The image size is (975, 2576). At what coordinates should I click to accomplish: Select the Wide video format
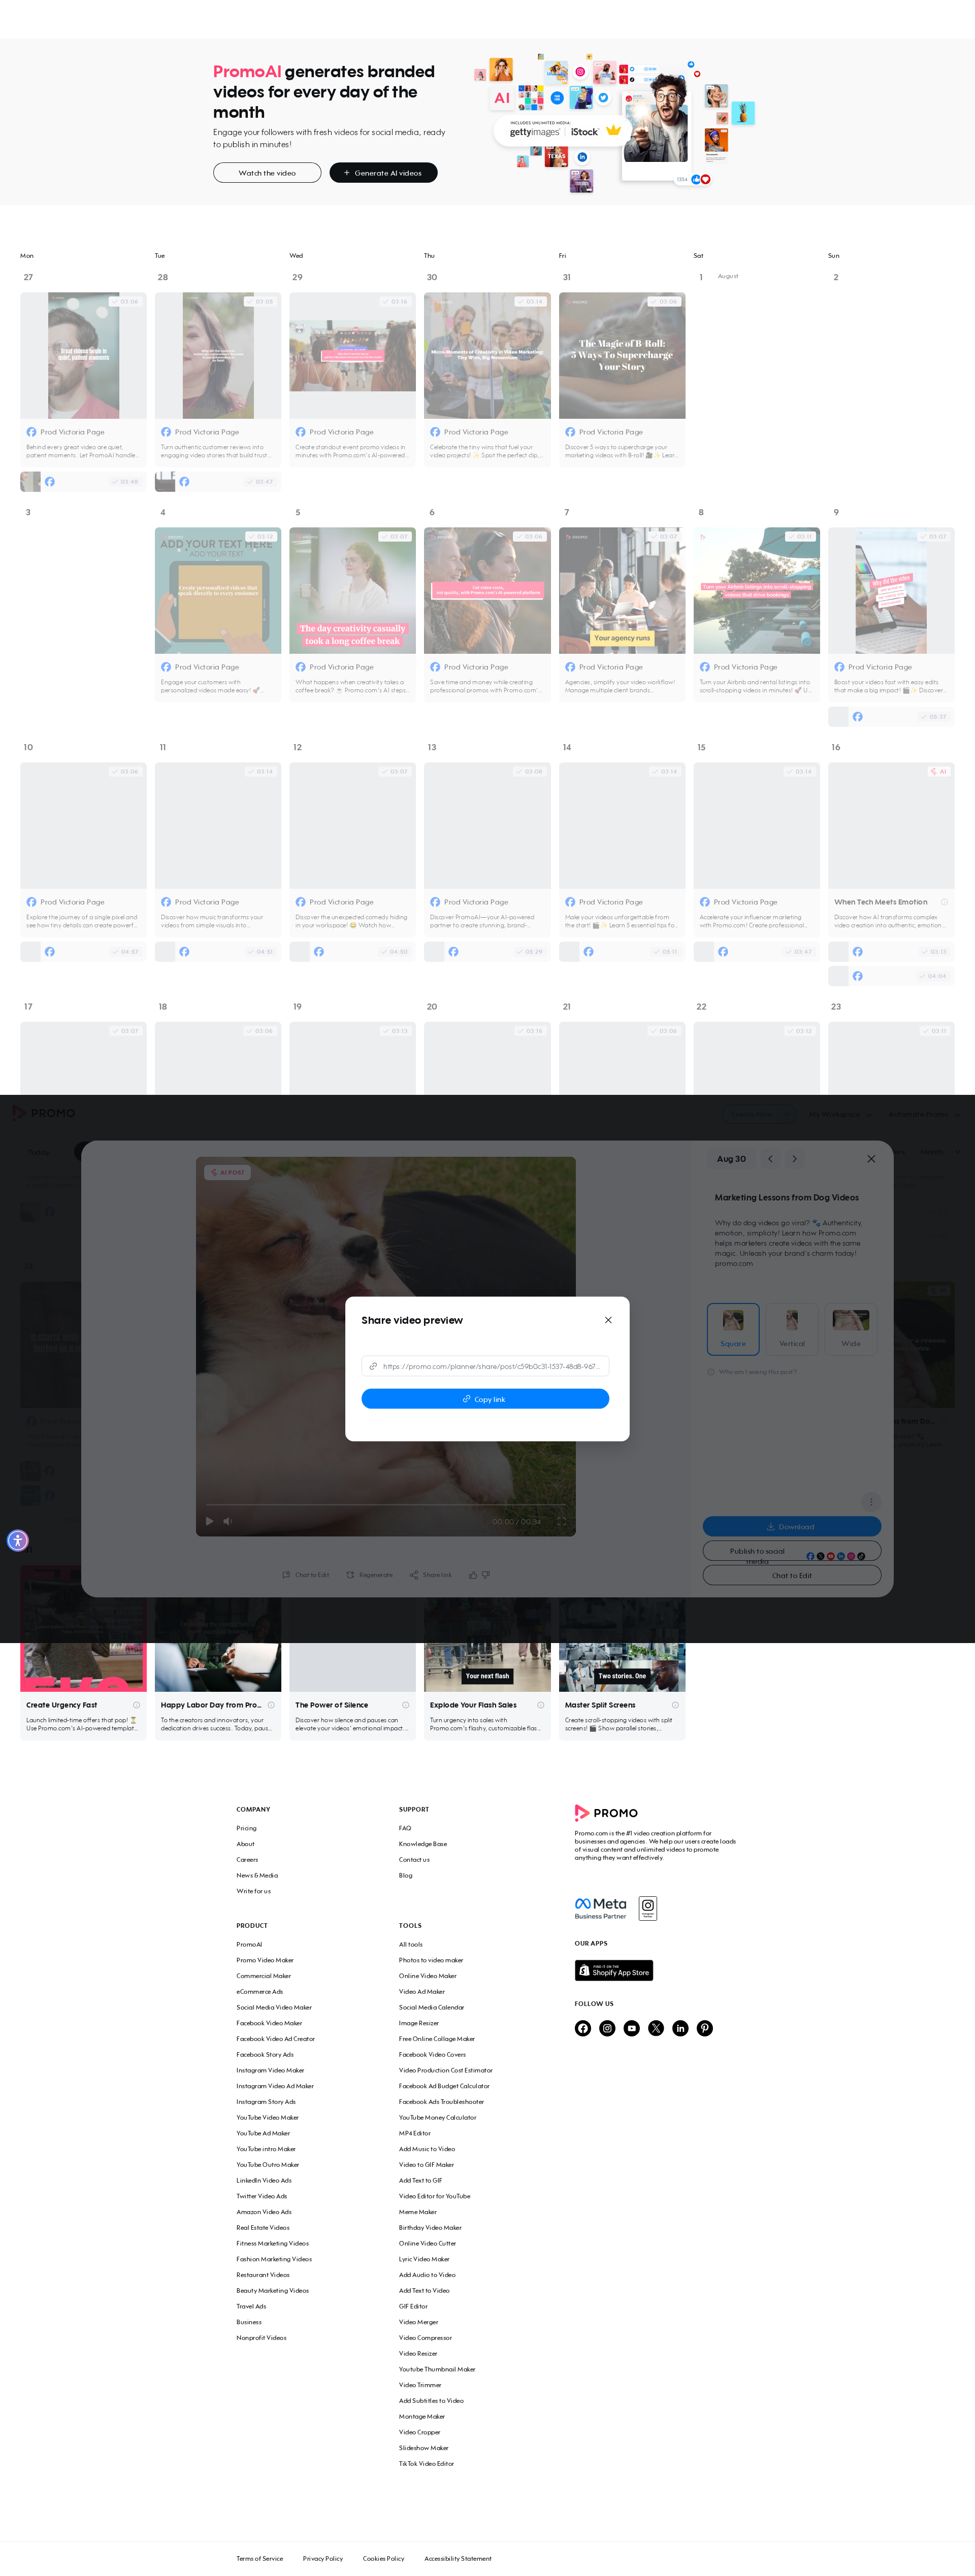(851, 1329)
